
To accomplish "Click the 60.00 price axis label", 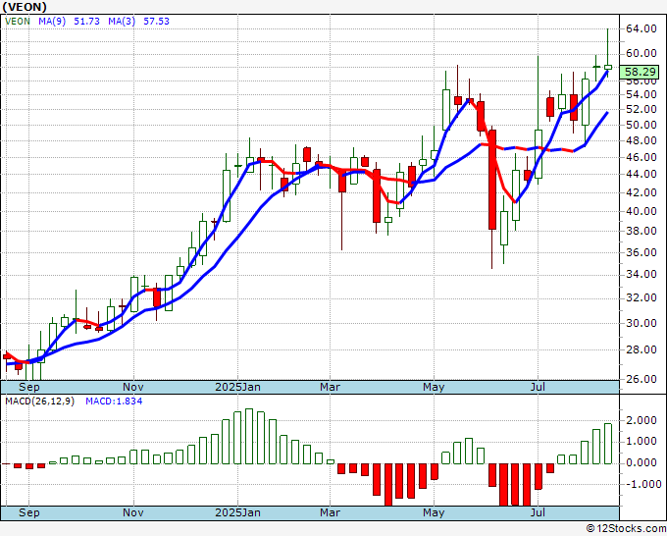I will pyautogui.click(x=641, y=54).
